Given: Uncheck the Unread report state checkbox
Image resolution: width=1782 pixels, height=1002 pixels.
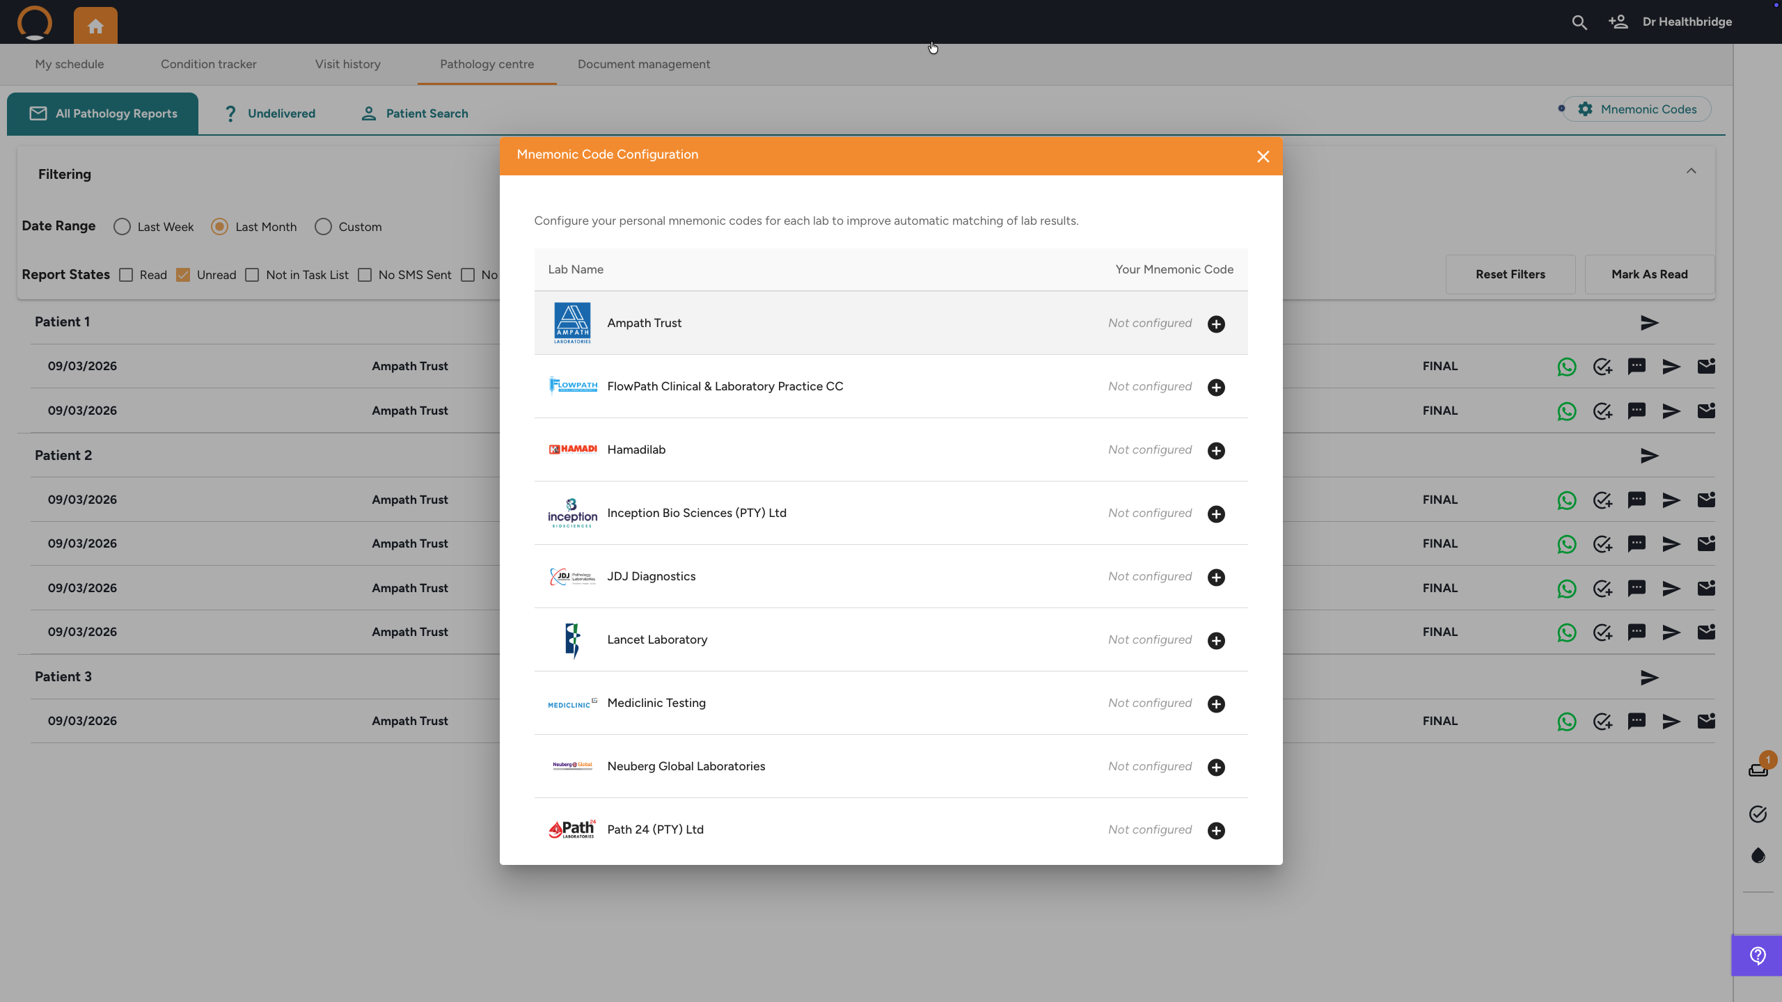Looking at the screenshot, I should click(183, 275).
